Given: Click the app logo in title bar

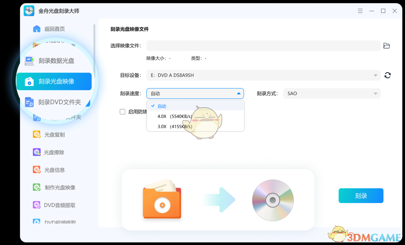Looking at the screenshot, I should coord(28,11).
